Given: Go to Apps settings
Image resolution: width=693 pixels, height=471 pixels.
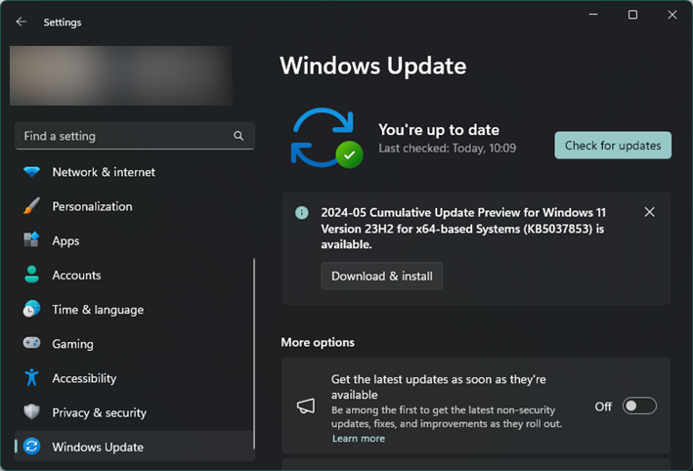Looking at the screenshot, I should pyautogui.click(x=134, y=240).
